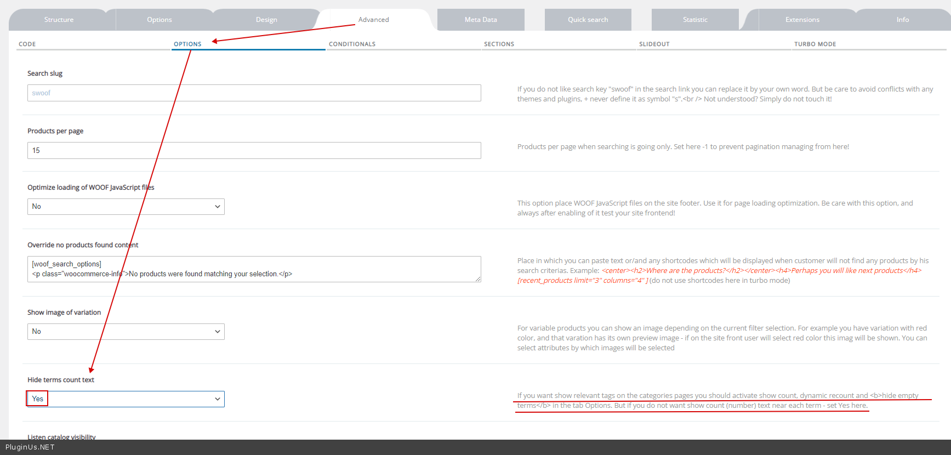Select the CODE sub-tab
This screenshot has height=455, width=951.
[x=27, y=44]
